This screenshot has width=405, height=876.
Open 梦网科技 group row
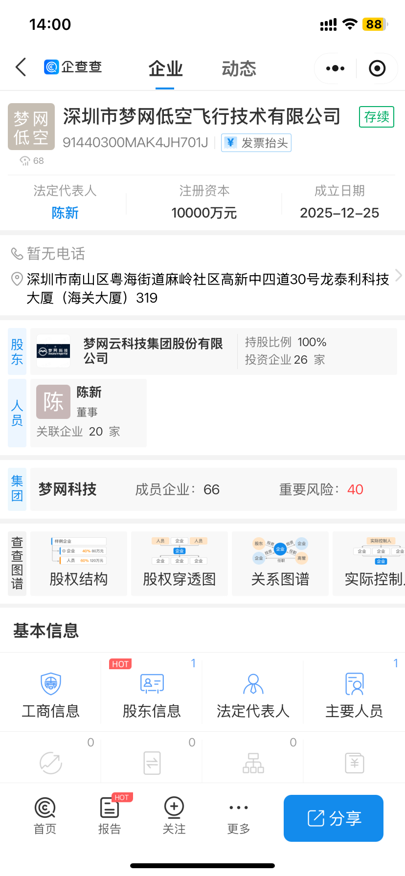(x=214, y=489)
